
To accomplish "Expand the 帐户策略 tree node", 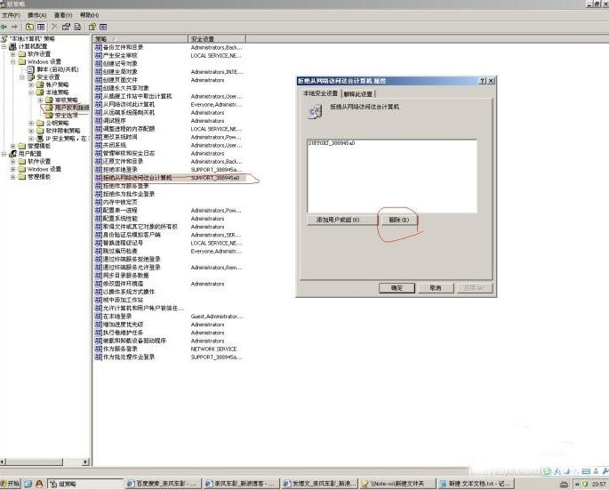I will coord(31,84).
